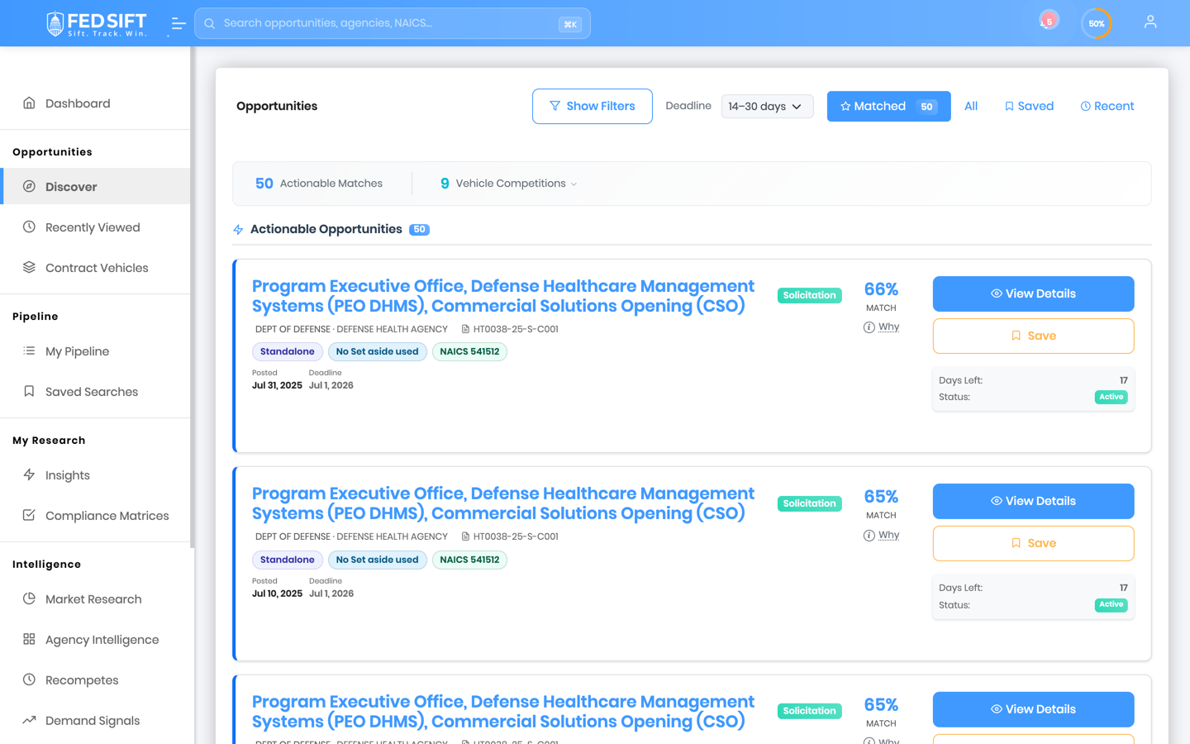Click Why under the 66% match

(x=889, y=327)
